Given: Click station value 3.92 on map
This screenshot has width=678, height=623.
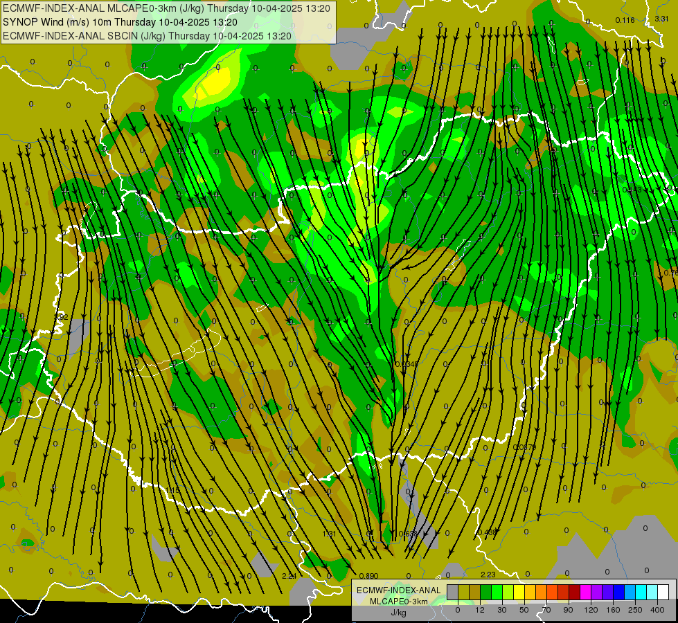Looking at the screenshot, I should (x=61, y=317).
